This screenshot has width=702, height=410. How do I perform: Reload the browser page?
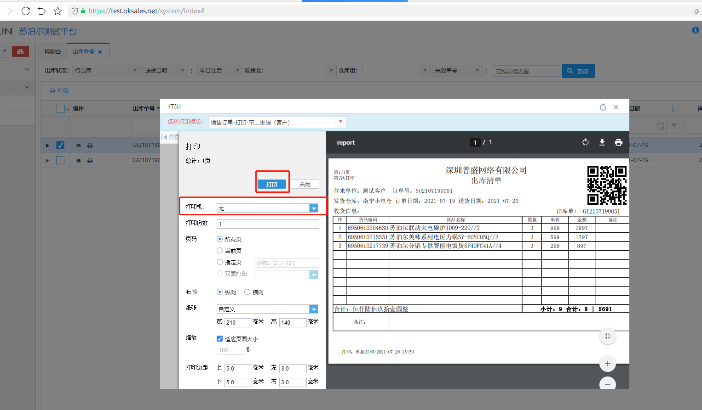click(x=26, y=11)
